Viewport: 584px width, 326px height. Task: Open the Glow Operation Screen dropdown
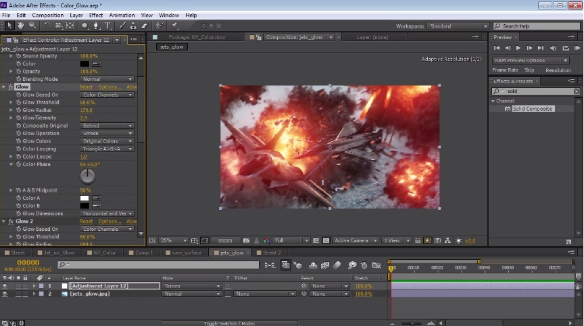pos(107,134)
